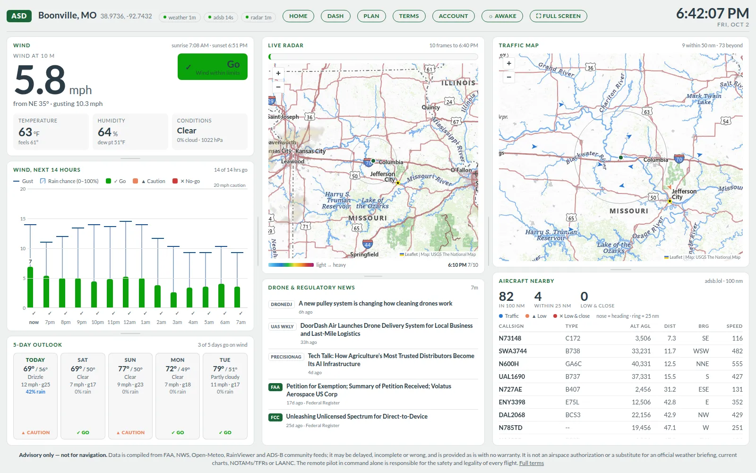Select aircraft row N785TD
The width and height of the screenshot is (756, 473).
tap(620, 428)
